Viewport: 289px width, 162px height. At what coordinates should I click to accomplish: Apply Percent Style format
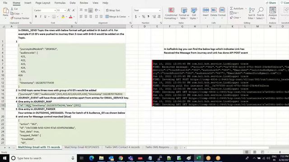[144, 17]
